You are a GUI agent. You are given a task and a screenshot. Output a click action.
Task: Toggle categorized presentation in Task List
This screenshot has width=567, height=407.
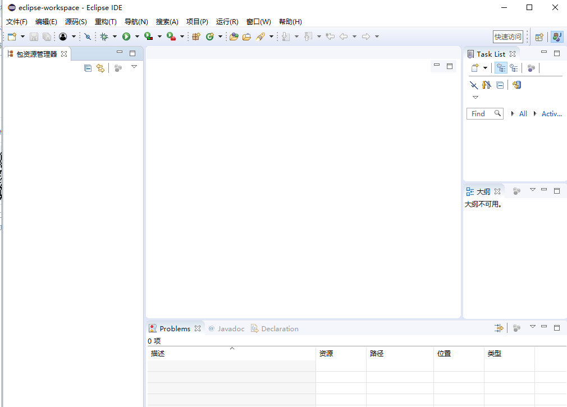point(501,67)
